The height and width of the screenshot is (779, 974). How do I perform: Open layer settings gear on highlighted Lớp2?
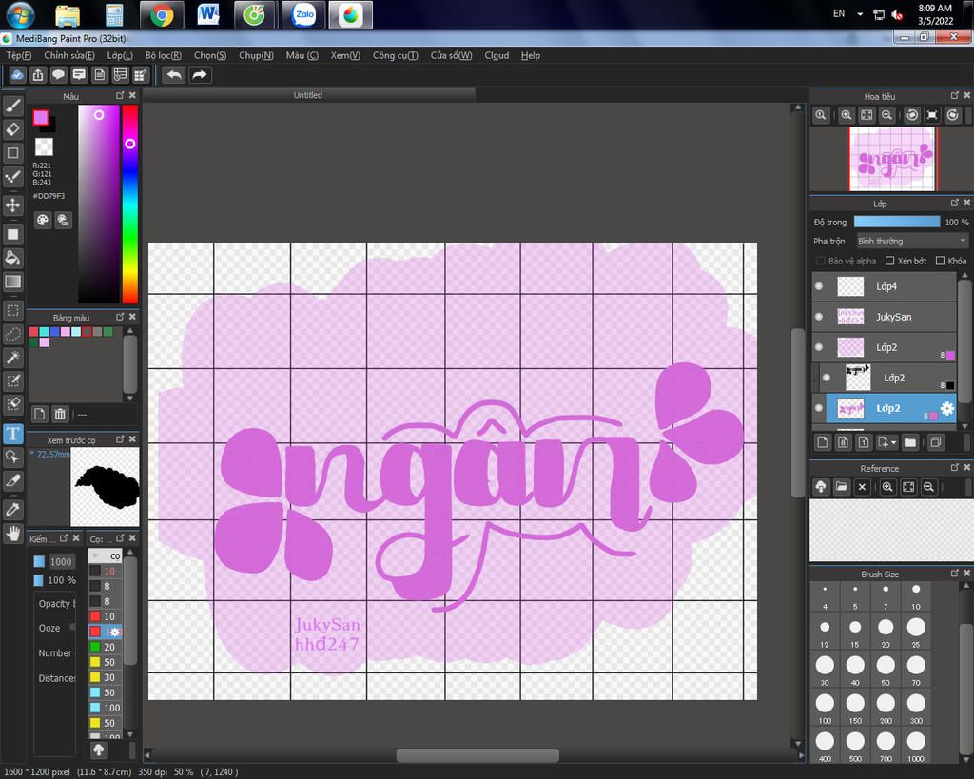(946, 408)
